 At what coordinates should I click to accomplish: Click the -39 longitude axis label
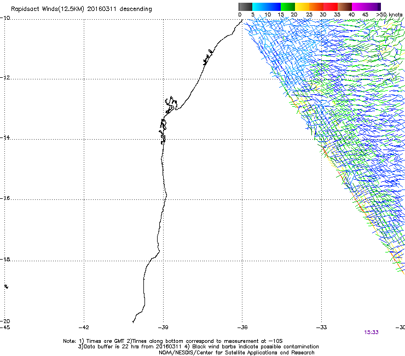[163, 328]
